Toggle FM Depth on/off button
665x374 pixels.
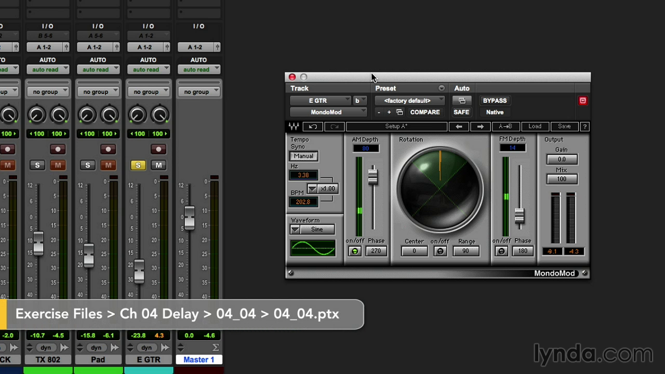[501, 251]
